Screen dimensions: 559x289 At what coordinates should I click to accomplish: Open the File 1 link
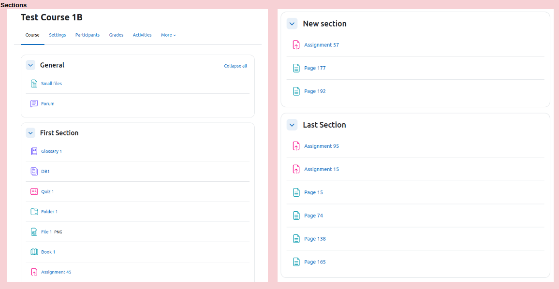click(46, 231)
